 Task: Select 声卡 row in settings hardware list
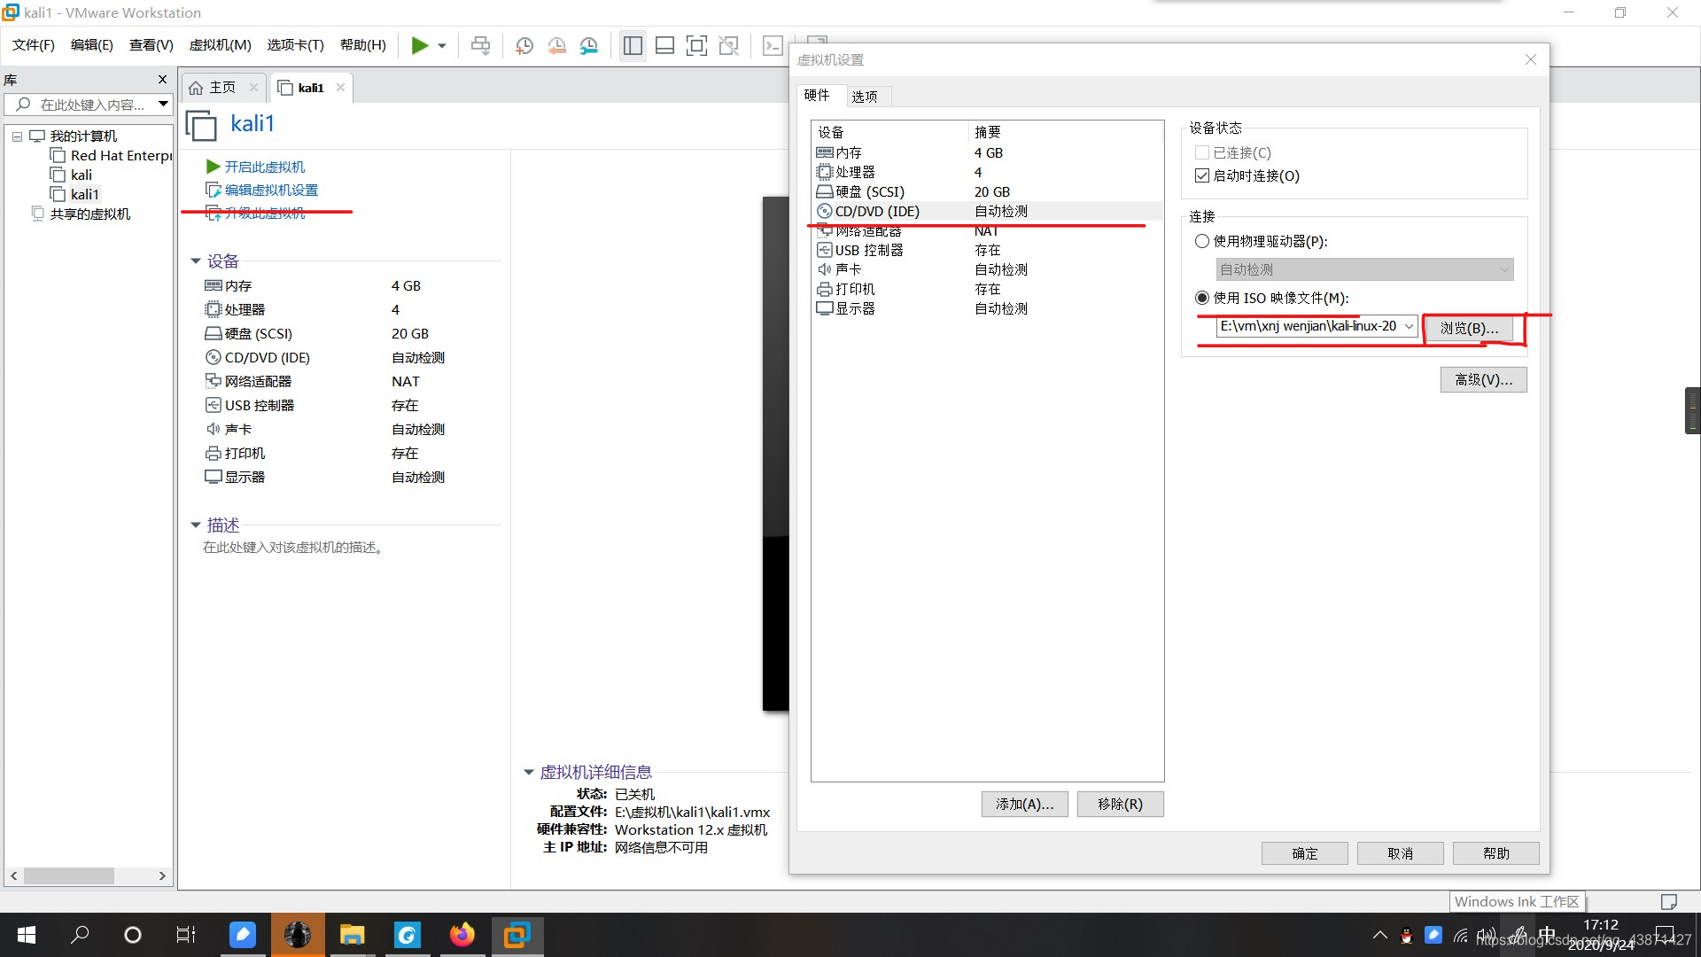[x=987, y=270]
